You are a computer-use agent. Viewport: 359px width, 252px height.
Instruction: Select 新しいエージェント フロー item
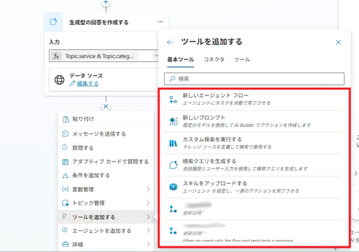click(252, 99)
